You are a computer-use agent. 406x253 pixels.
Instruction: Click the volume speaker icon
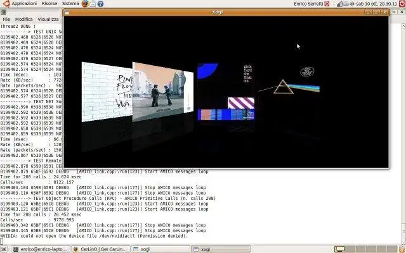point(351,4)
